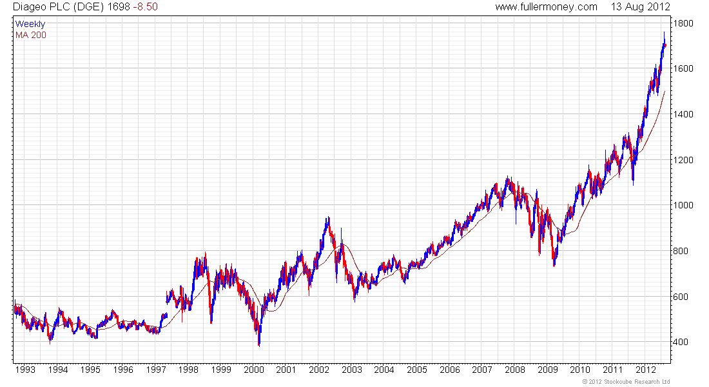Screen dimensions: 709x387
Task: Click the 2001 year axis label
Action: (x=286, y=370)
